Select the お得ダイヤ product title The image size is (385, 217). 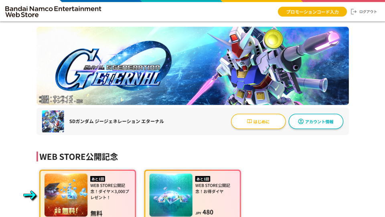tap(213, 188)
